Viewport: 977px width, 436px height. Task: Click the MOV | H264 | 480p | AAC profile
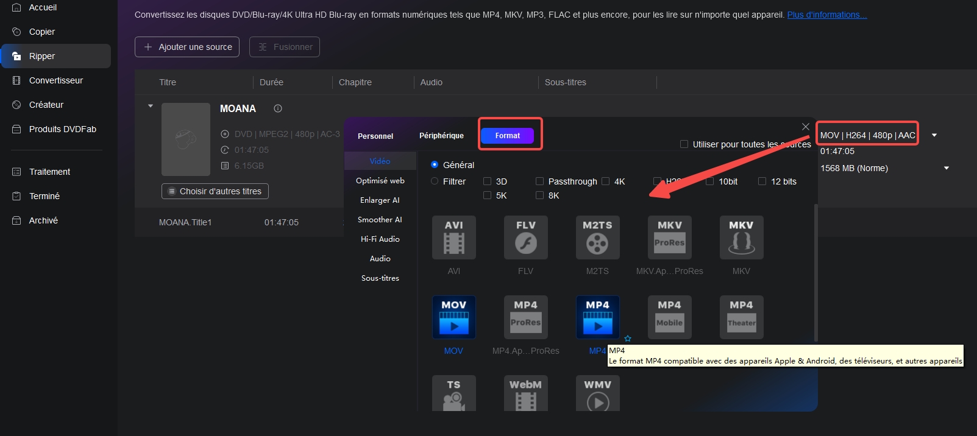(x=868, y=135)
